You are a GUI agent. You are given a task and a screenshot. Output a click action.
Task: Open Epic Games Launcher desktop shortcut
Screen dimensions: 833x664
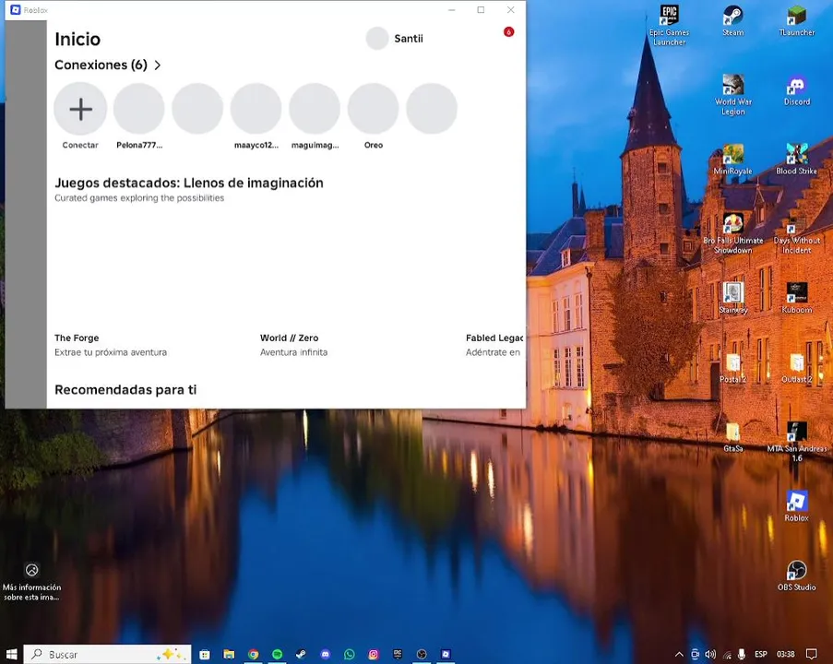(x=670, y=24)
